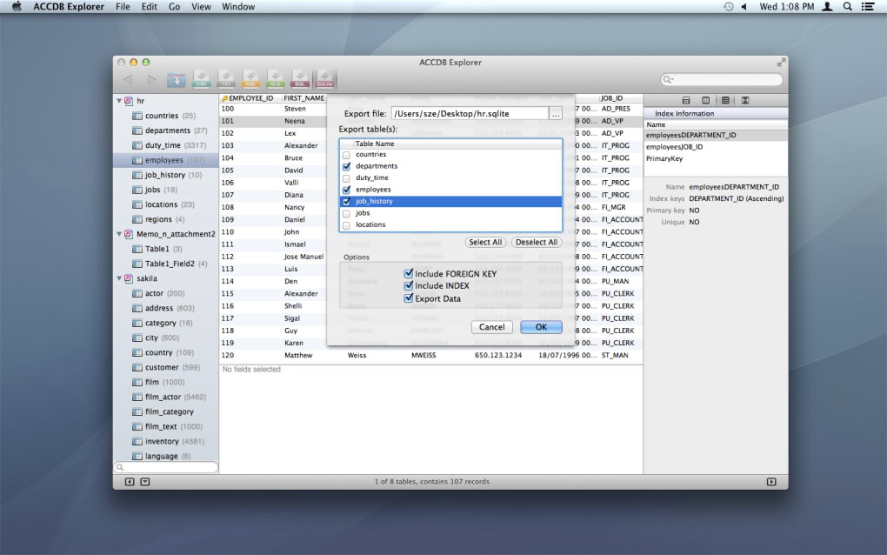Click the hr database icon in sidebar

129,101
